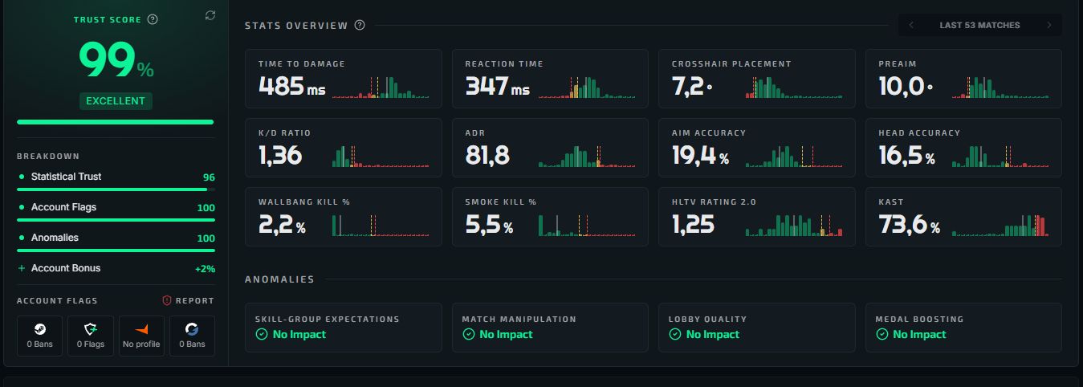Screen dimensions: 1083x387
Task: Open the Last 53 Matches selector
Action: (x=979, y=25)
